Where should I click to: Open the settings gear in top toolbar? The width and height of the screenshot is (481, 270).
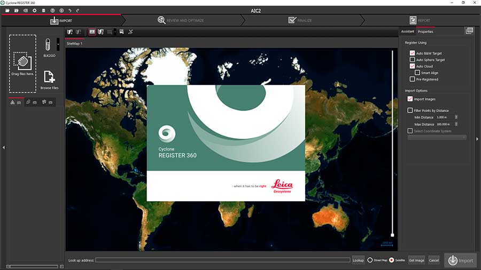(34, 11)
